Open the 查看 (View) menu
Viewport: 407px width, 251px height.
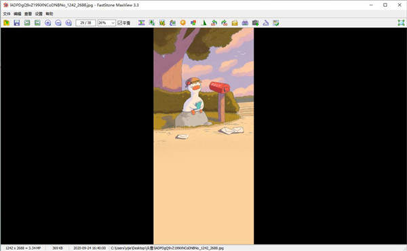[28, 14]
